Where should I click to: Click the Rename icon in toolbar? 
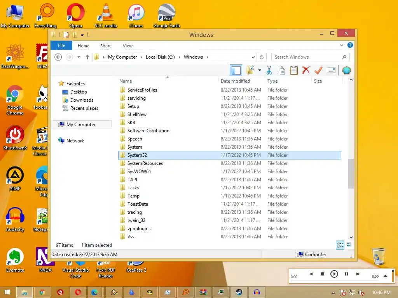click(331, 70)
